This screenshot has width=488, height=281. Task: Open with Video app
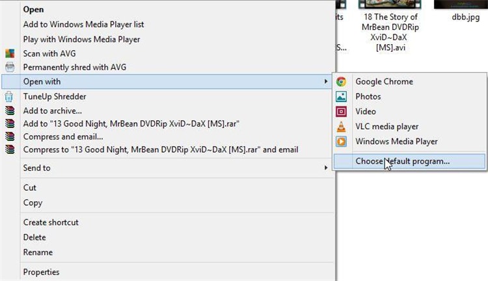366,112
